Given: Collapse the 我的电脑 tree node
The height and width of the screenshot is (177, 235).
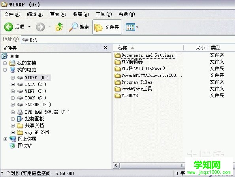Looking at the screenshot, I should (x=5, y=70).
